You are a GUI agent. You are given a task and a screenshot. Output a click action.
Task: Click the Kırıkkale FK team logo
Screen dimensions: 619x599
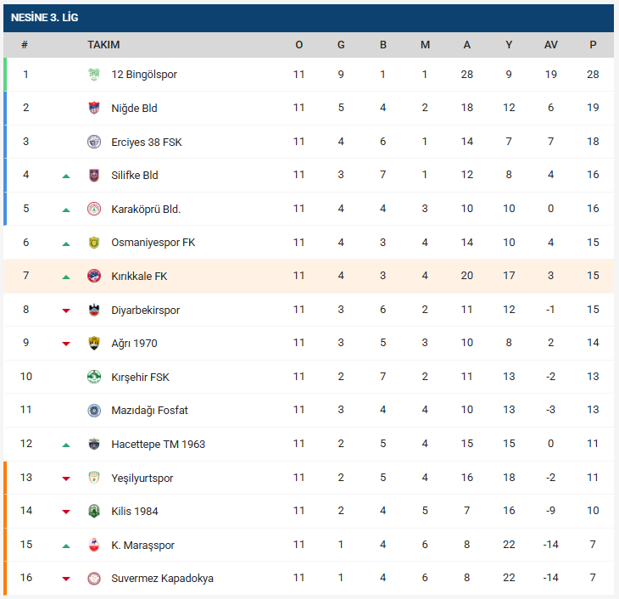(x=94, y=276)
